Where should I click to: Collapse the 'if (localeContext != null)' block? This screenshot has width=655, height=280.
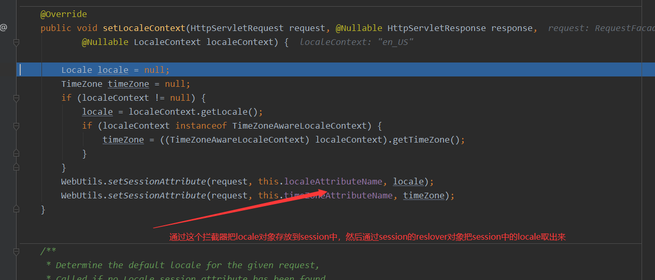(x=16, y=98)
